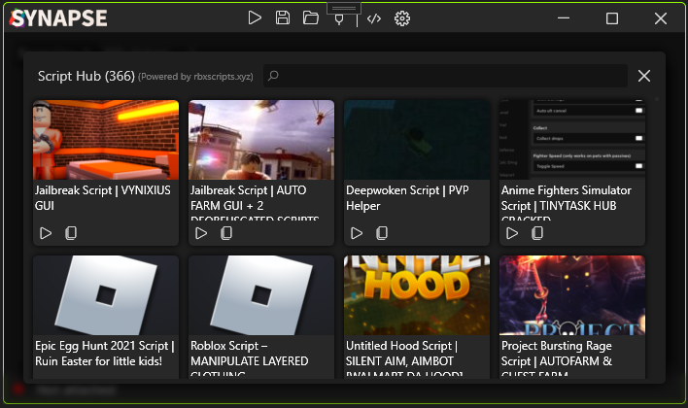Copy the Anime Fighters Simulator script
688x408 pixels.
[x=537, y=233]
